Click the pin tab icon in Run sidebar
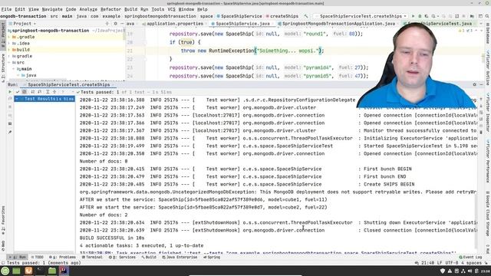This screenshot has width=491, height=276. [10, 133]
